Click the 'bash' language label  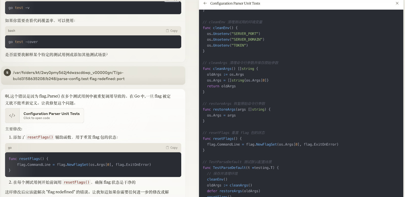pyautogui.click(x=12, y=31)
